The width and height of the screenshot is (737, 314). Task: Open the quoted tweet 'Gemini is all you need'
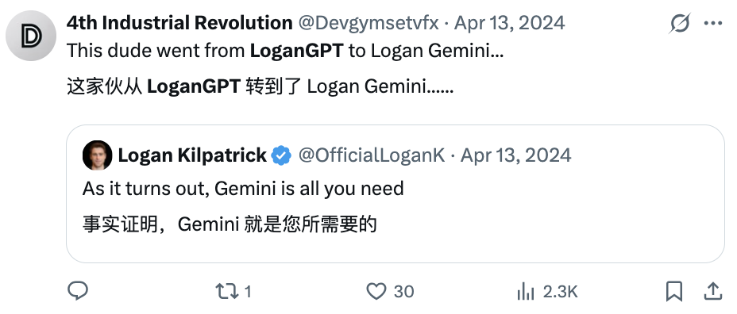(396, 193)
